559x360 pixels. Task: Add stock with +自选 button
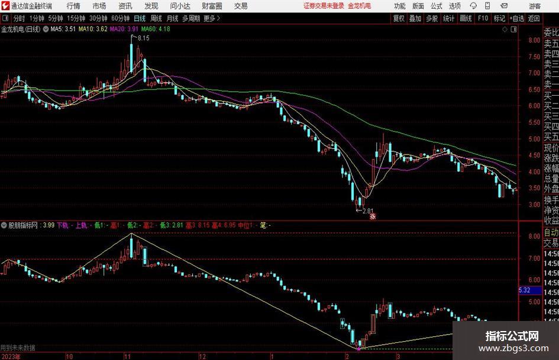click(516, 18)
